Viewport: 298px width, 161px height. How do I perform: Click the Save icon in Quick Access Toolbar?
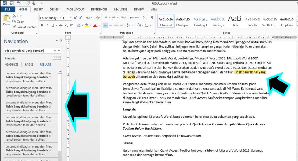coord(12,3)
